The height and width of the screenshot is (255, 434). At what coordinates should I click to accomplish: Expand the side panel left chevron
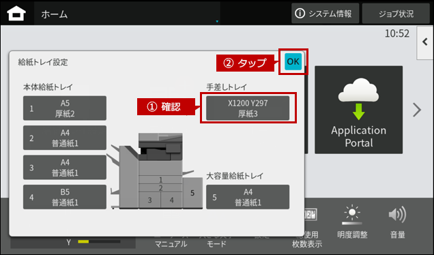[x=425, y=42]
